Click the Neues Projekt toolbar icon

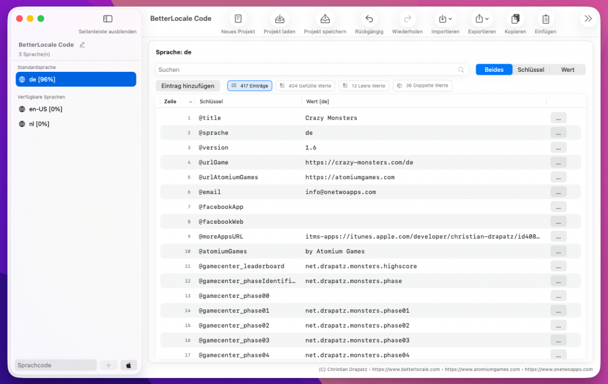pos(238,19)
